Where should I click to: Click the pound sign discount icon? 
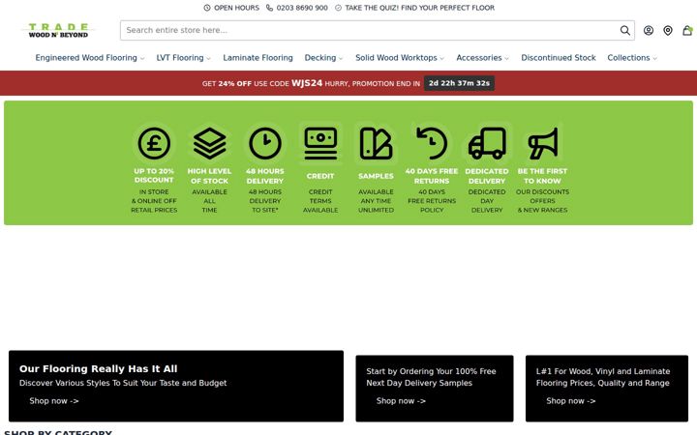coord(154,143)
